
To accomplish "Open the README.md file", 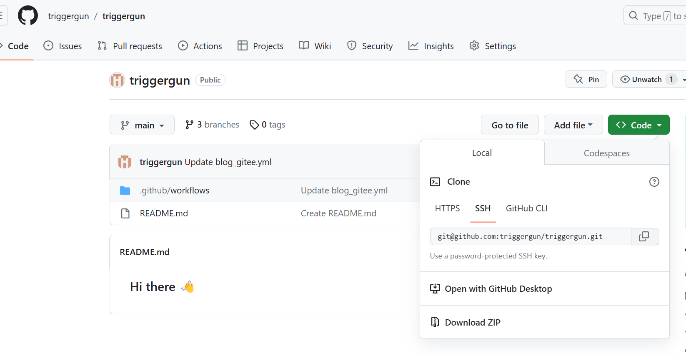I will (x=164, y=213).
